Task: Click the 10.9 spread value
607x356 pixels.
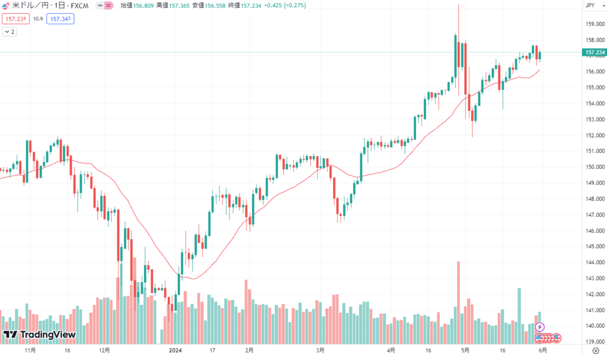Action: point(37,18)
